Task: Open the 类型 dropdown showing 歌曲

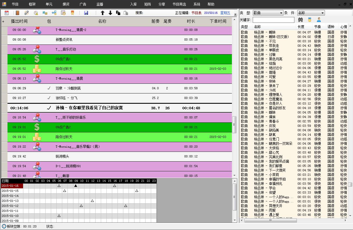Action: click(x=268, y=13)
